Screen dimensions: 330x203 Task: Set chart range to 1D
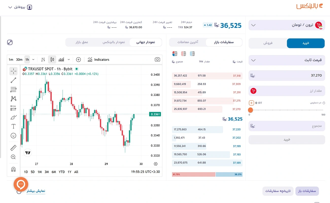(x=26, y=172)
